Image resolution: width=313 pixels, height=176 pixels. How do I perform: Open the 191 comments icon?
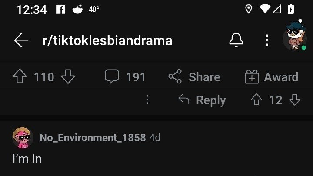click(112, 77)
